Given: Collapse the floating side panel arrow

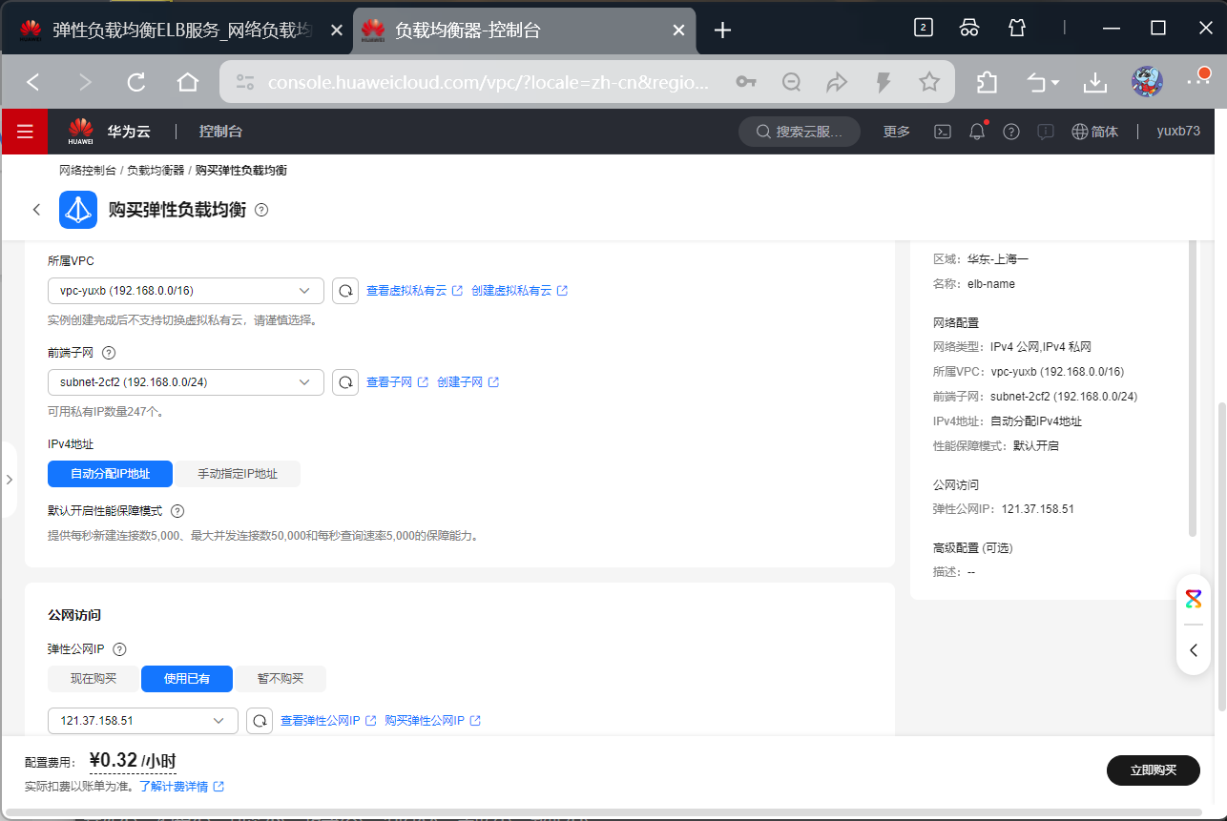Looking at the screenshot, I should click(1194, 650).
